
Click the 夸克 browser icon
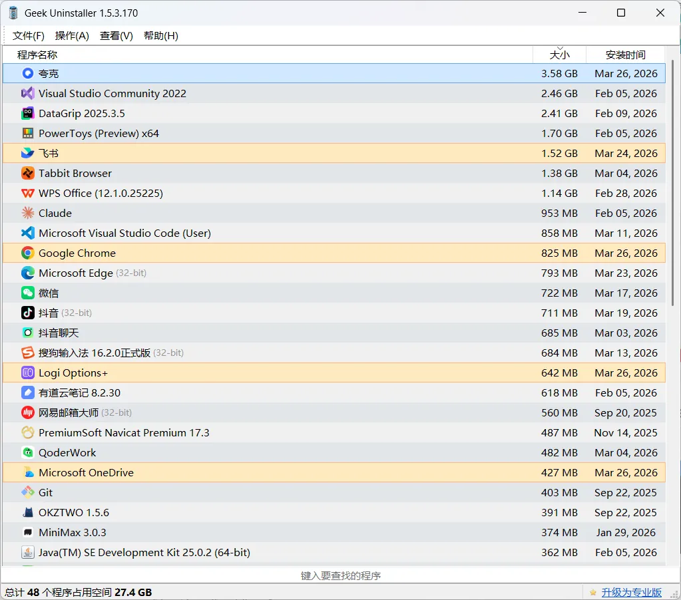click(x=28, y=73)
